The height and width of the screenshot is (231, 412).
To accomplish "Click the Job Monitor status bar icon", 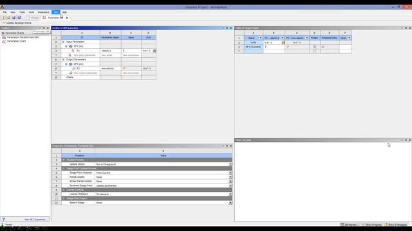I will coord(342,225).
